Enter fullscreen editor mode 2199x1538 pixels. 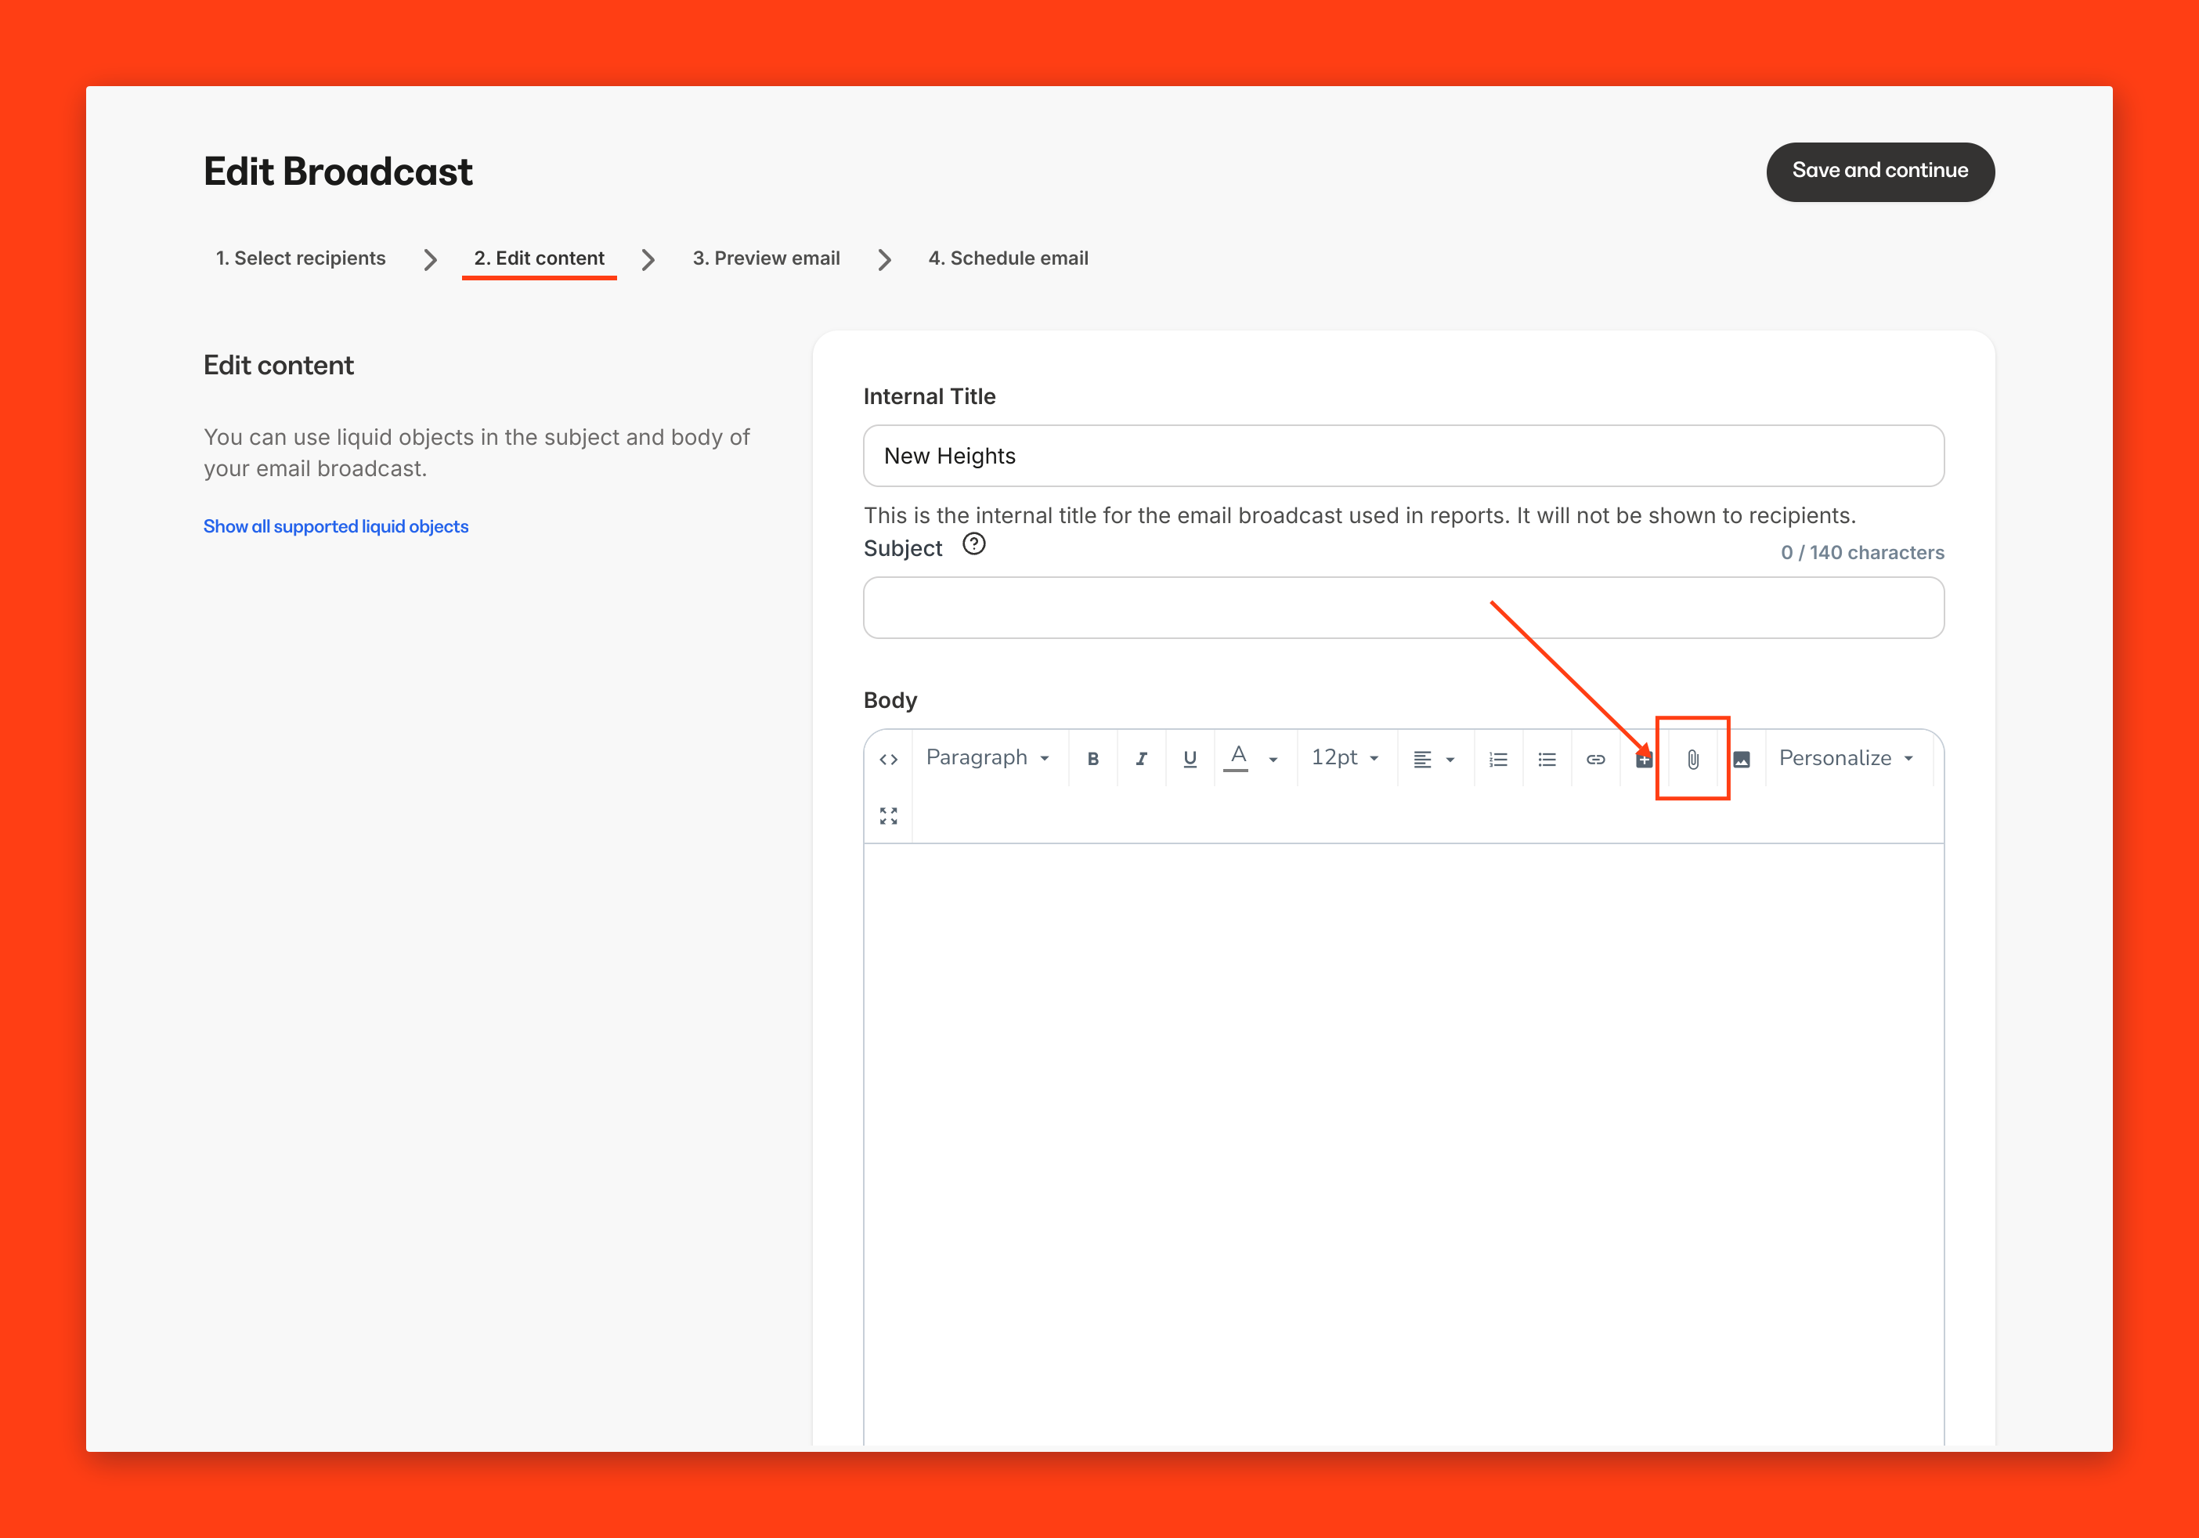pyautogui.click(x=888, y=816)
